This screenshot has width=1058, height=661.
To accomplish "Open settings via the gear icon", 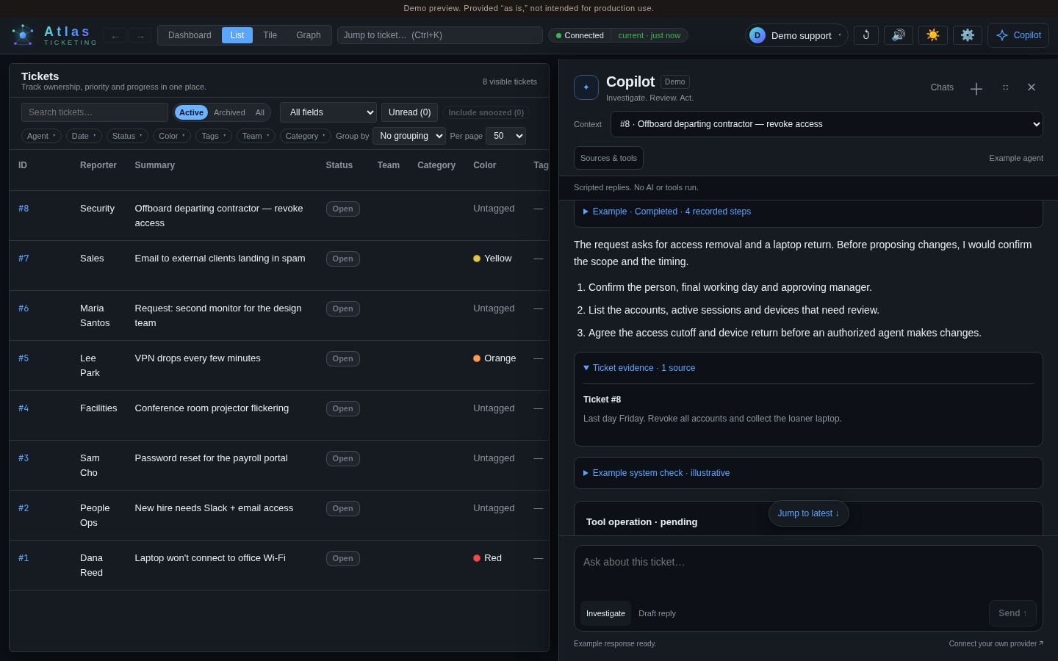I will coord(968,35).
